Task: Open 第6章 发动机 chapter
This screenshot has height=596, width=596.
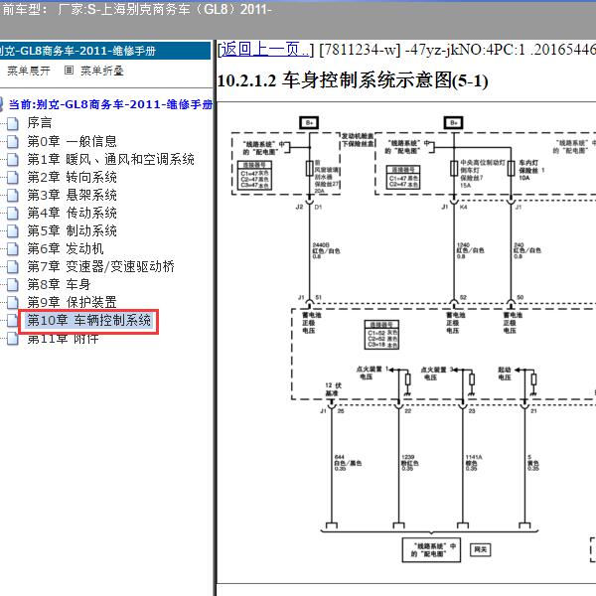Action: pyautogui.click(x=66, y=248)
